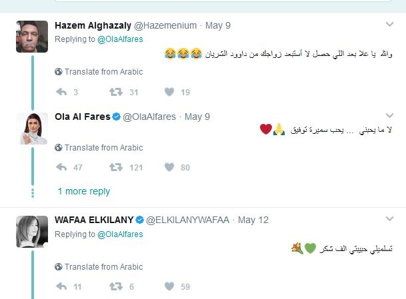Like WAFAA ELKILANY's tweet

tap(169, 287)
